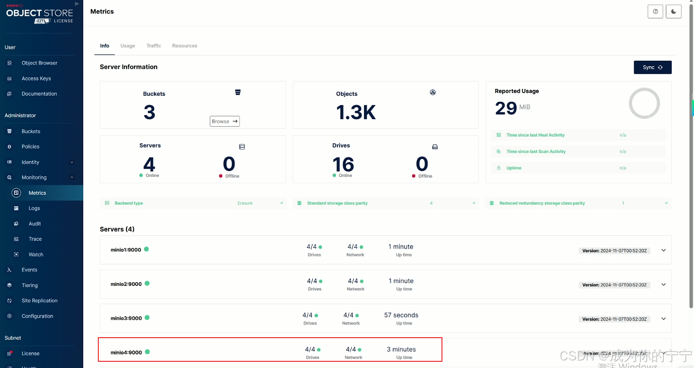The width and height of the screenshot is (694, 368).
Task: Click the Policies sidebar icon
Action: coord(9,146)
